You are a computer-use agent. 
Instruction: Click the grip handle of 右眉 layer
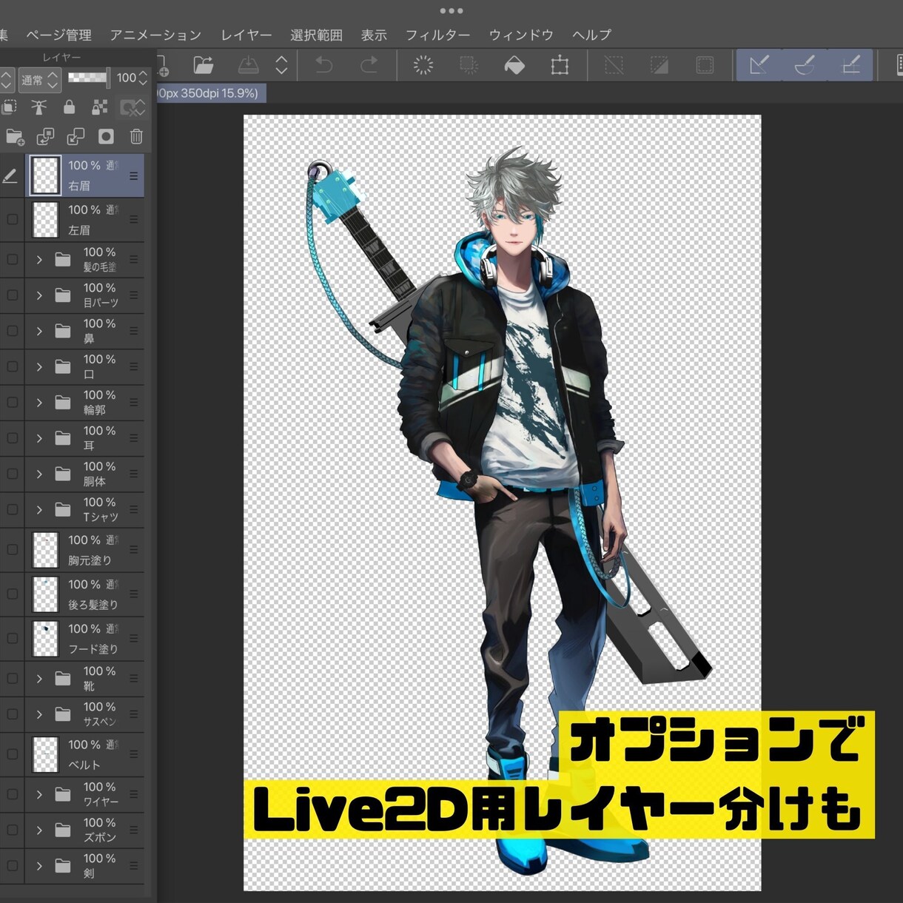(134, 175)
